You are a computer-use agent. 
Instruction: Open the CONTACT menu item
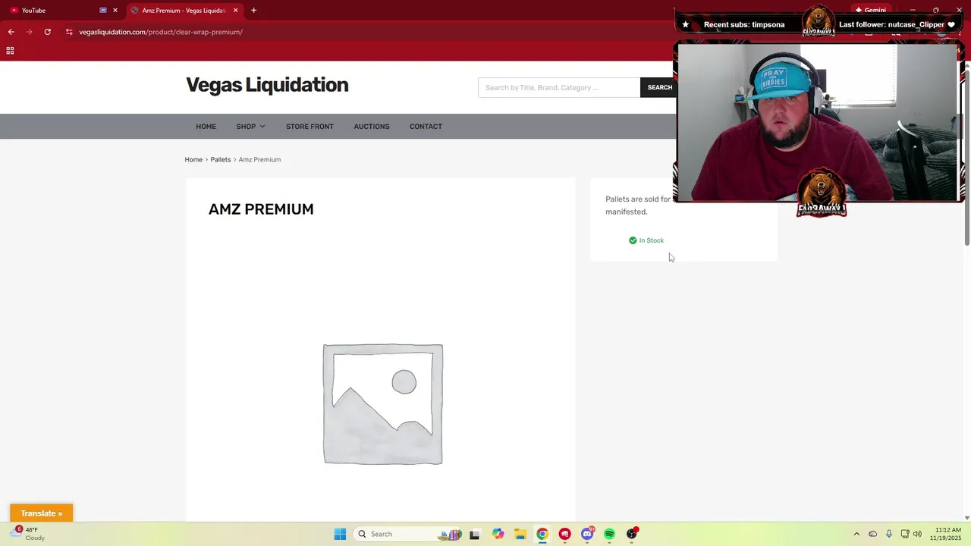[x=426, y=127]
